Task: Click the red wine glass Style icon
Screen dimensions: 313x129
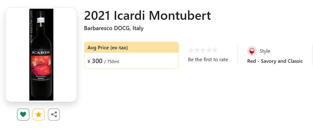Action: (x=252, y=51)
